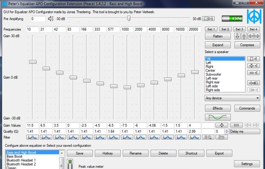The height and width of the screenshot is (169, 265).
Task: Change the filter type icon for 1000 Hz
Action: pos(127,137)
